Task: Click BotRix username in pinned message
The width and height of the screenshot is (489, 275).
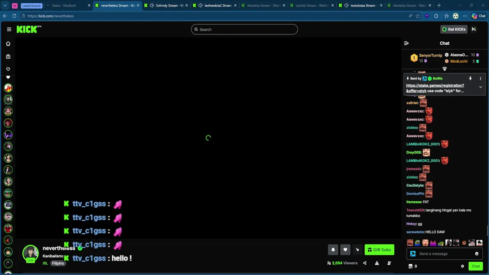Action: coord(438,78)
